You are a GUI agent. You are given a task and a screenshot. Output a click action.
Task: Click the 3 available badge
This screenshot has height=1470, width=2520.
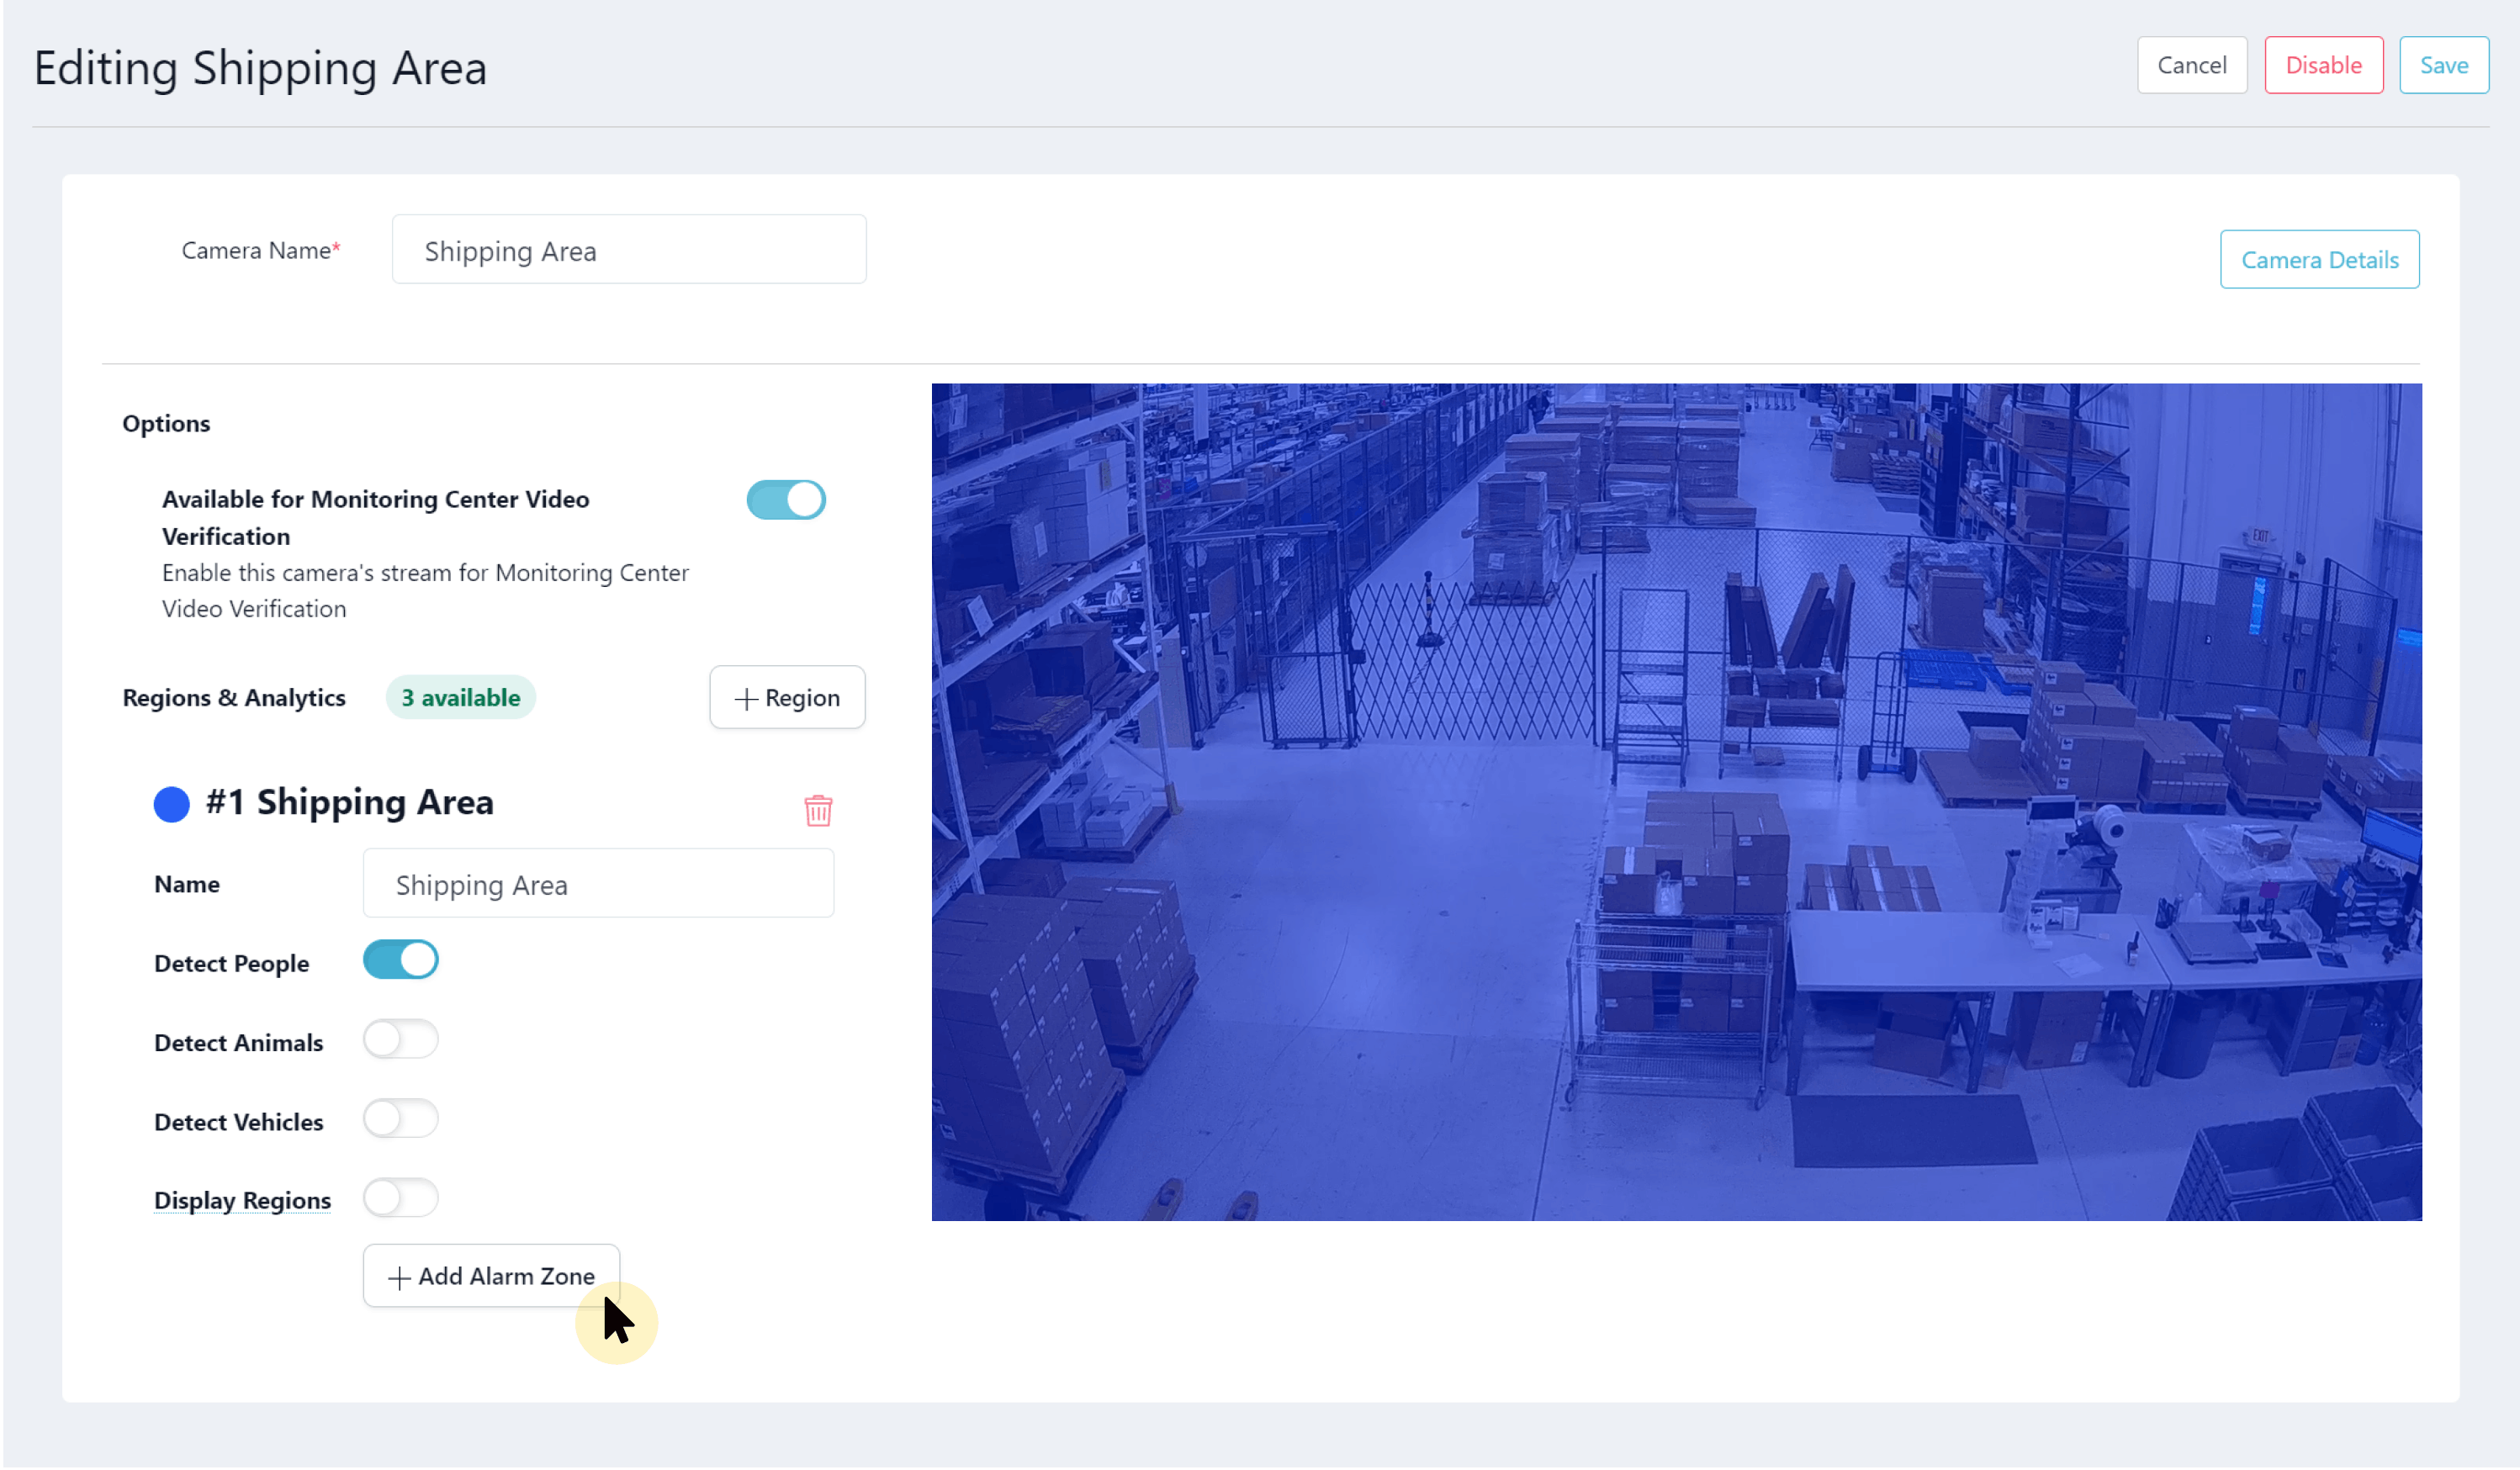click(x=461, y=698)
